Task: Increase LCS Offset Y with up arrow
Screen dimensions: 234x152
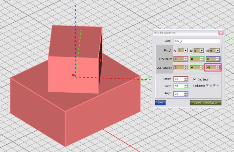Action: tap(202, 58)
